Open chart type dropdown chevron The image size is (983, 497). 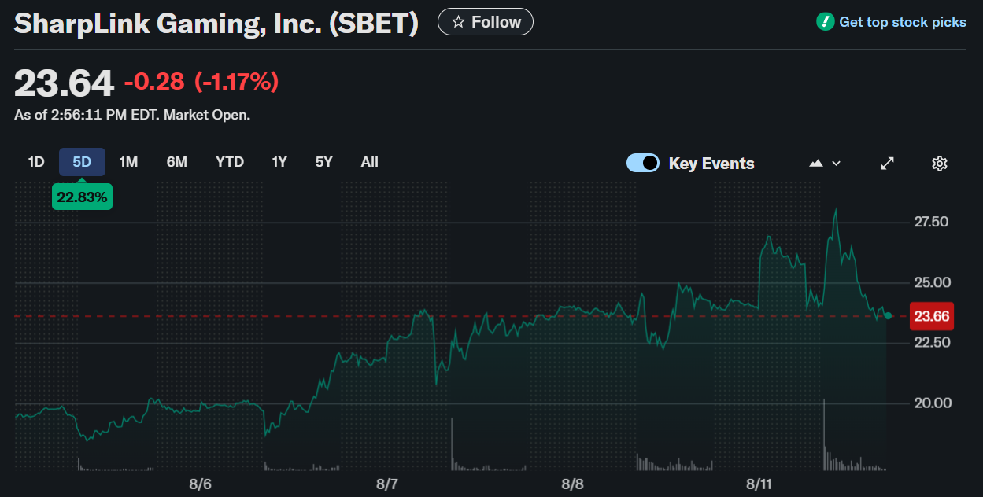pyautogui.click(x=836, y=163)
